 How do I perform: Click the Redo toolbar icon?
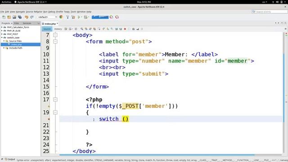click(32, 17)
